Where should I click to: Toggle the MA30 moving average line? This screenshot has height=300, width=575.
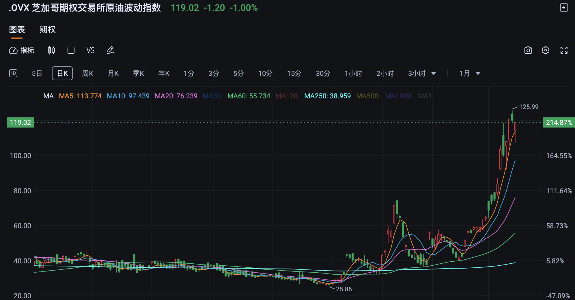tap(212, 96)
